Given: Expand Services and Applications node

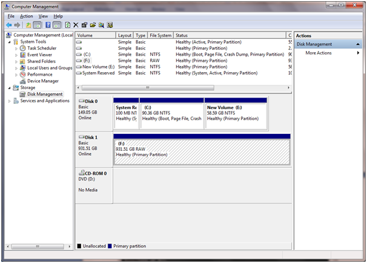Looking at the screenshot, I should 9,101.
